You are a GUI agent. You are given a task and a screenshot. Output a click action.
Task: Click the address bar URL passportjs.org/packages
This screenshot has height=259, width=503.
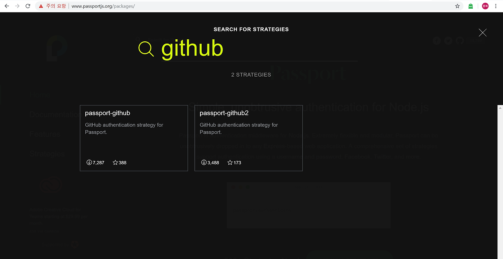tap(103, 6)
